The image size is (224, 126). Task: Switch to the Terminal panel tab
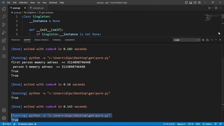(57, 40)
